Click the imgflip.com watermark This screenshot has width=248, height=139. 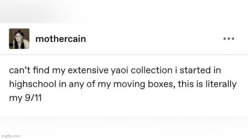10,136
